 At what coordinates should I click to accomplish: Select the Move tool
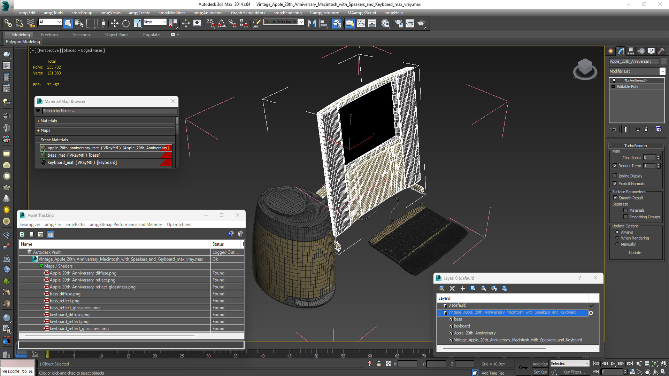click(115, 23)
